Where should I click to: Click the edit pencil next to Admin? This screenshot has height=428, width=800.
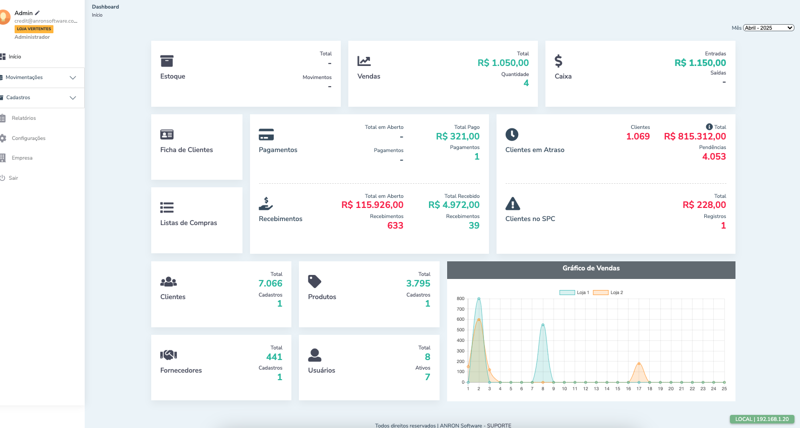[x=37, y=13]
